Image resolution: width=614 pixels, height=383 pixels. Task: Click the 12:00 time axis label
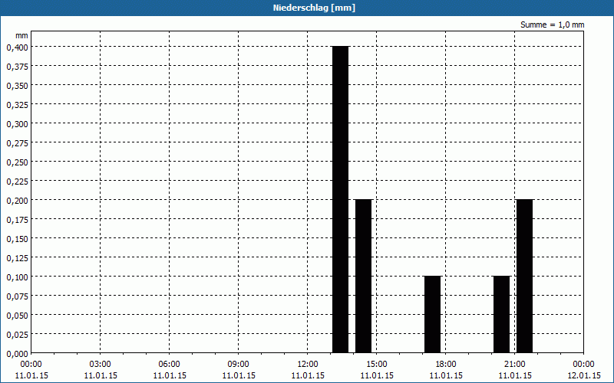308,365
